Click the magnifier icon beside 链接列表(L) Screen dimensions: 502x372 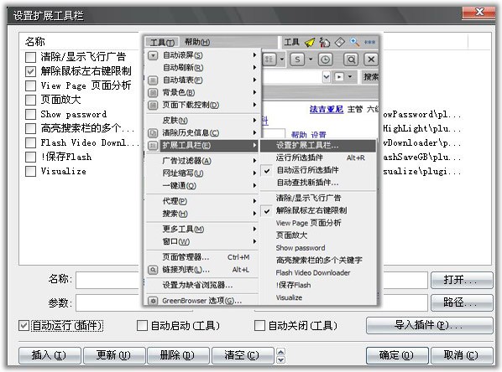pyautogui.click(x=153, y=270)
